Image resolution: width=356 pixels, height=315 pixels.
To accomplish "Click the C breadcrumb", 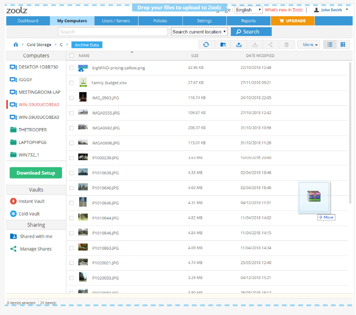I will 61,45.
